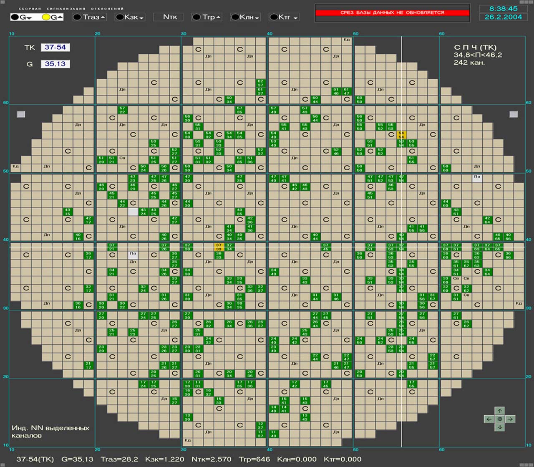This screenshot has height=467, width=534.
Task: Click the G value field showing 35.13
Action: [x=55, y=64]
